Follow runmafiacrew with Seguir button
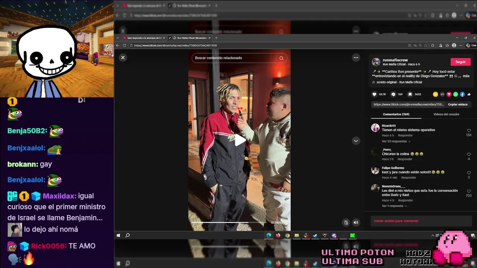 point(461,62)
